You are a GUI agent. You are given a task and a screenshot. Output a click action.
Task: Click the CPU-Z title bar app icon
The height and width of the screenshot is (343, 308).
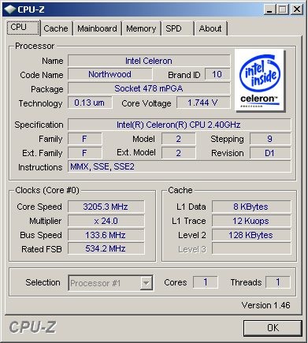click(x=10, y=9)
